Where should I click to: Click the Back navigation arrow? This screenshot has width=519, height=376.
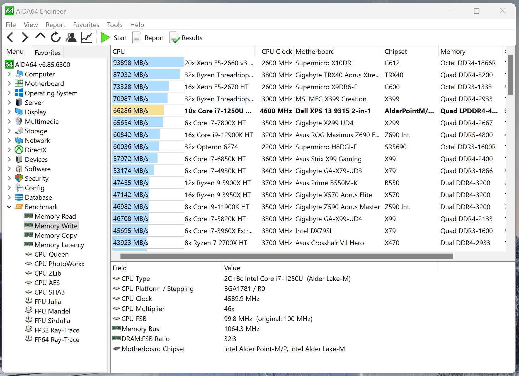tap(10, 37)
